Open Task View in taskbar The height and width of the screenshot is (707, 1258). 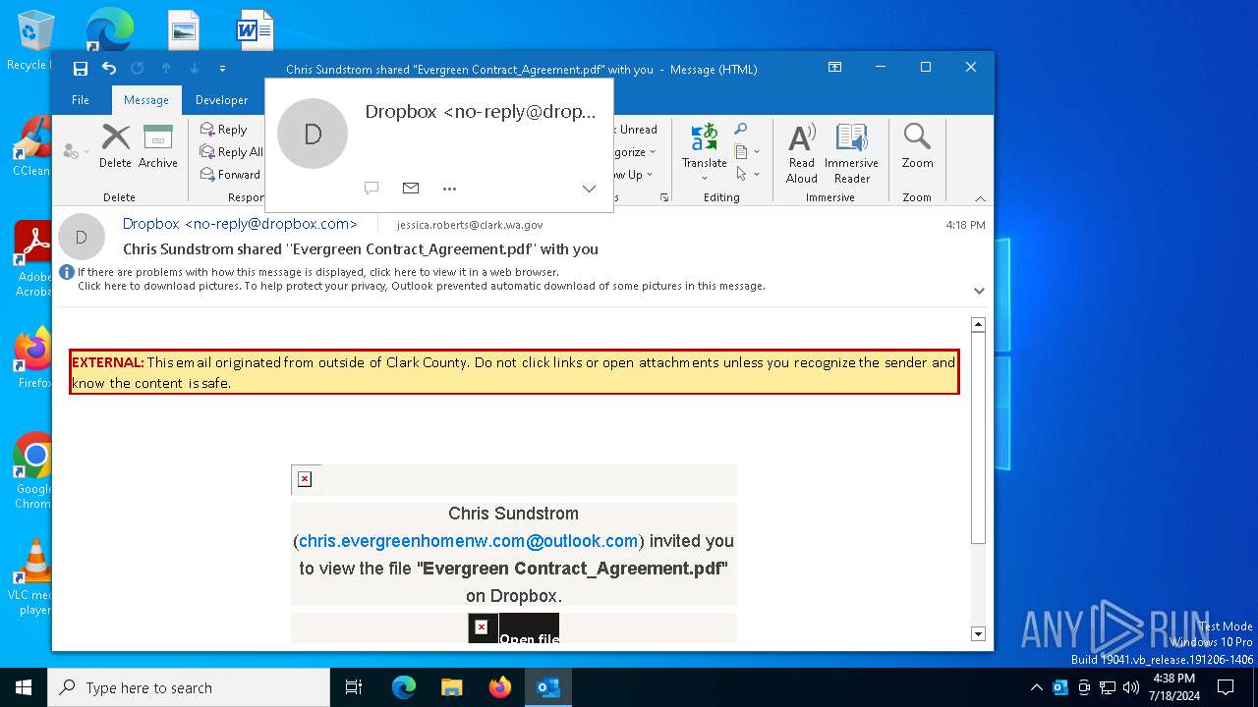pos(354,687)
